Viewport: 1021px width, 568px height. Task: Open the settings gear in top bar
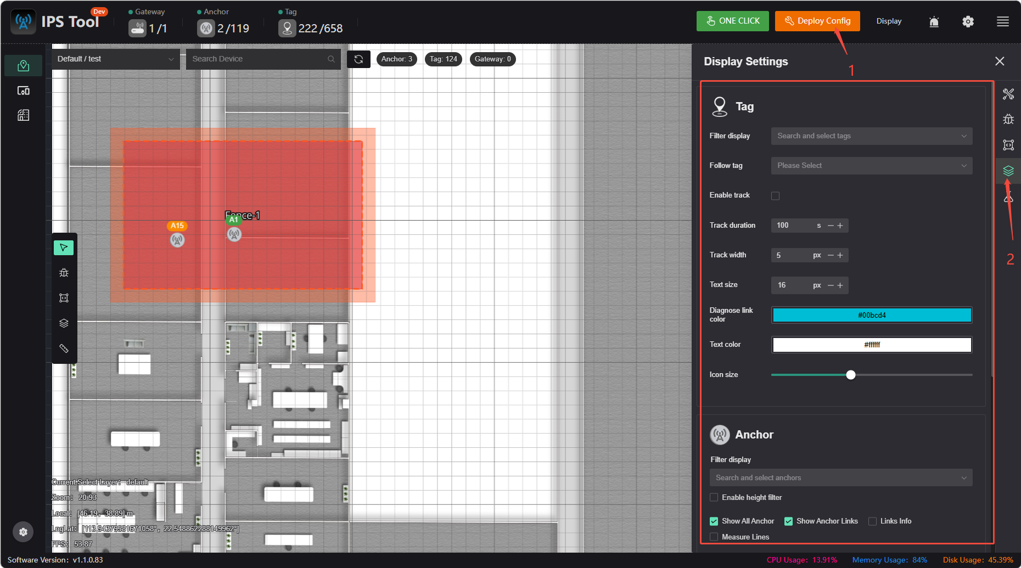[x=968, y=21]
